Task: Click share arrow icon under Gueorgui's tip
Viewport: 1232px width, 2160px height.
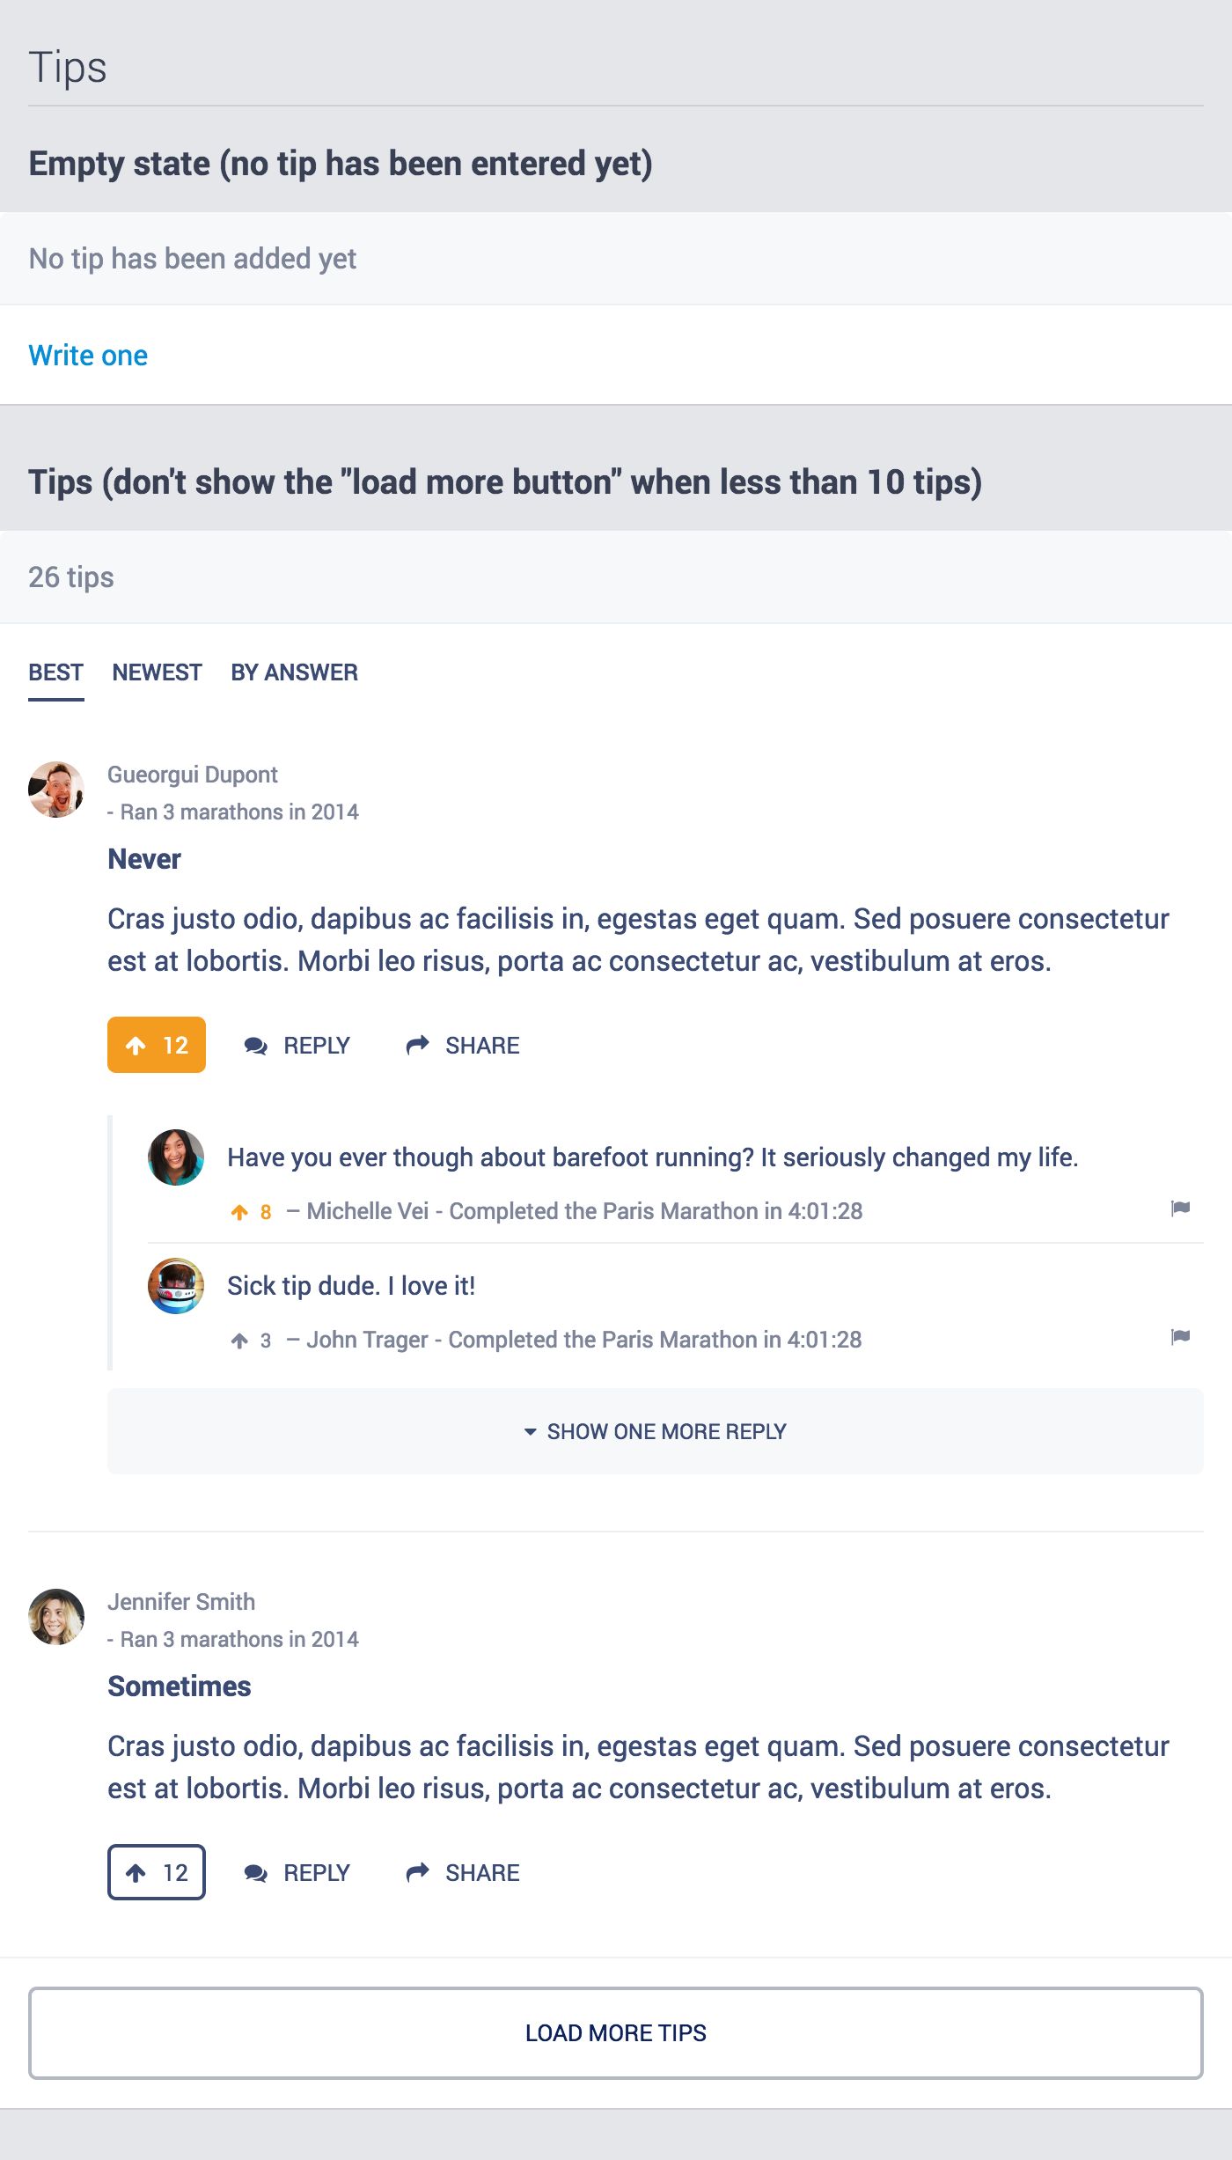Action: tap(418, 1045)
